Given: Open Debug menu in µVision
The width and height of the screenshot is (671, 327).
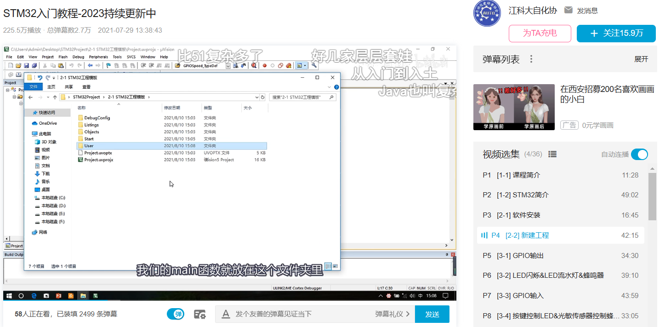Looking at the screenshot, I should [x=78, y=57].
